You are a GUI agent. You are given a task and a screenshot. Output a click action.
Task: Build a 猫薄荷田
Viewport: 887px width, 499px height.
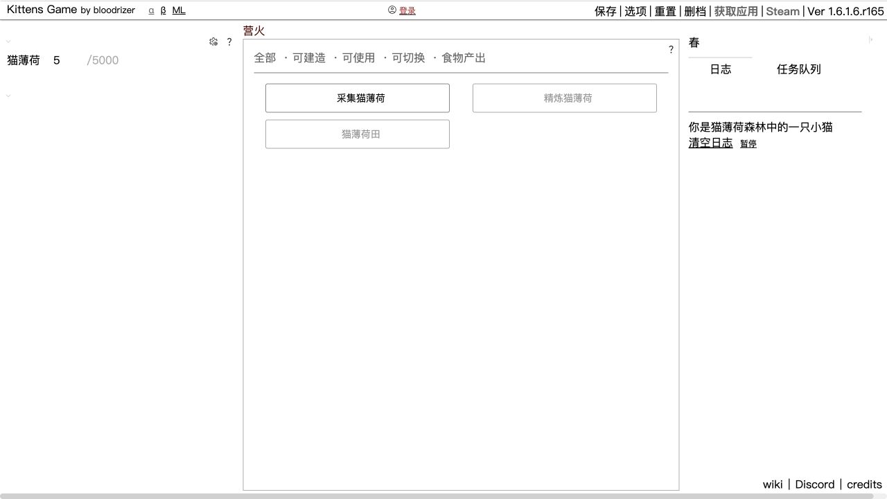[358, 134]
